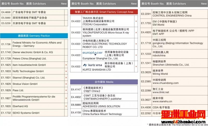The width and height of the screenshot is (208, 126).
Task: Click the New star in the CHINA ELECTRONIC TECHNOLOGY ROBOT row
Action: pos(136,44)
